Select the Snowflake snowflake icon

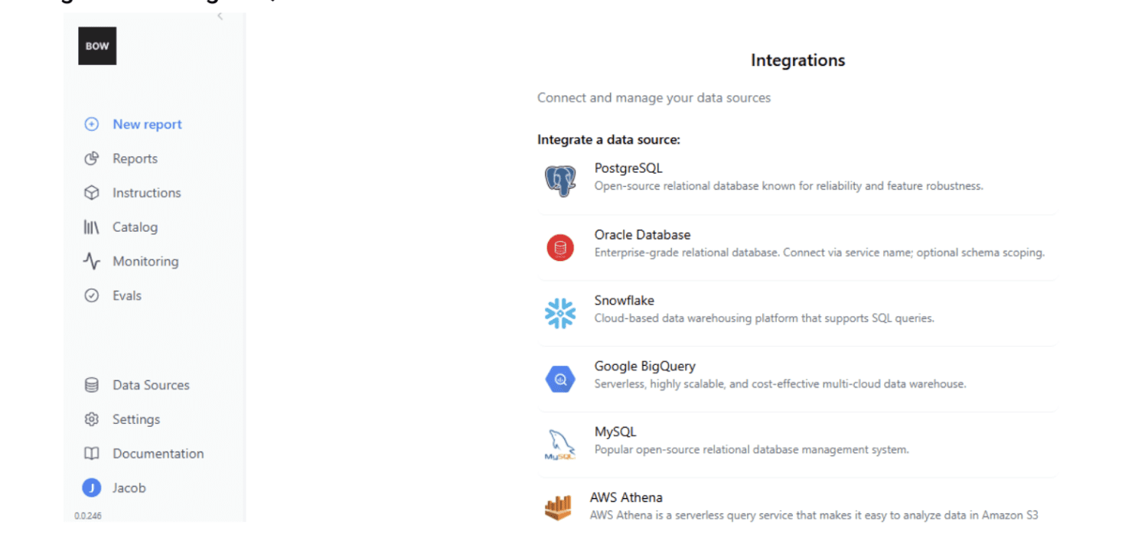coord(559,311)
